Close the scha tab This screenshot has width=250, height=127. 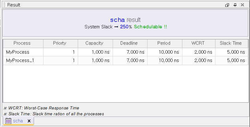[29, 121]
